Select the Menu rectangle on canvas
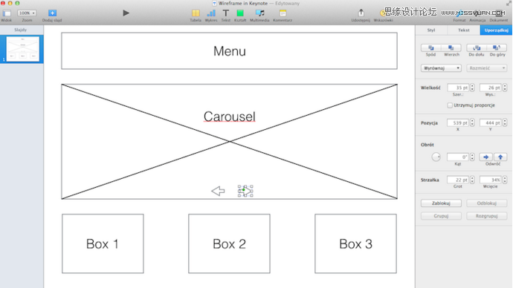513x288 pixels. pos(229,51)
